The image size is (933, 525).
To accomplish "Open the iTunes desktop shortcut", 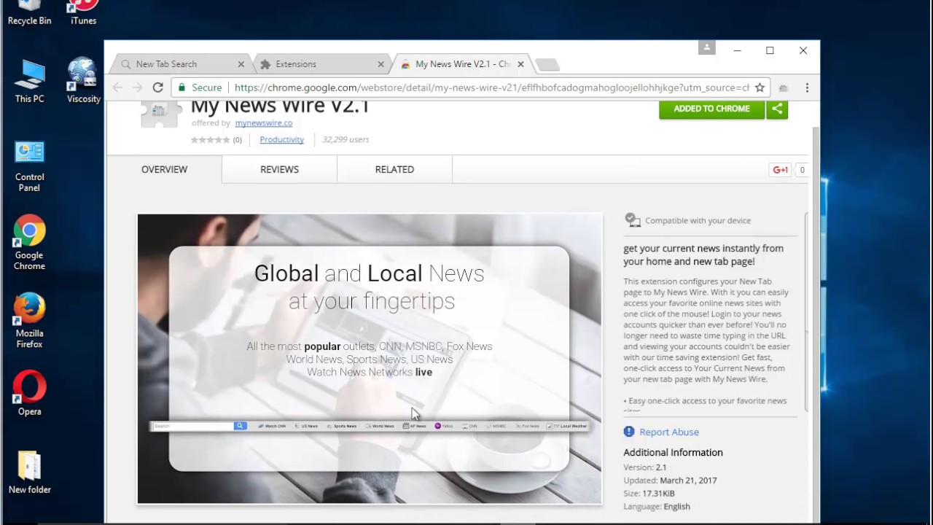I will coord(83,13).
